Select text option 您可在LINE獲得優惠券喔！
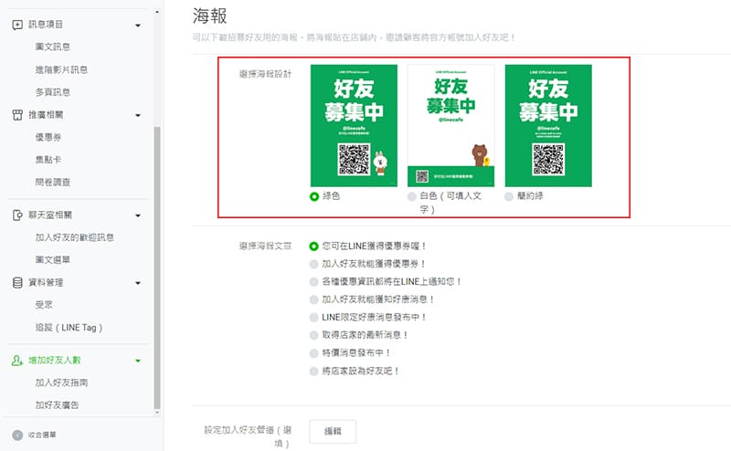The image size is (731, 451). [313, 246]
